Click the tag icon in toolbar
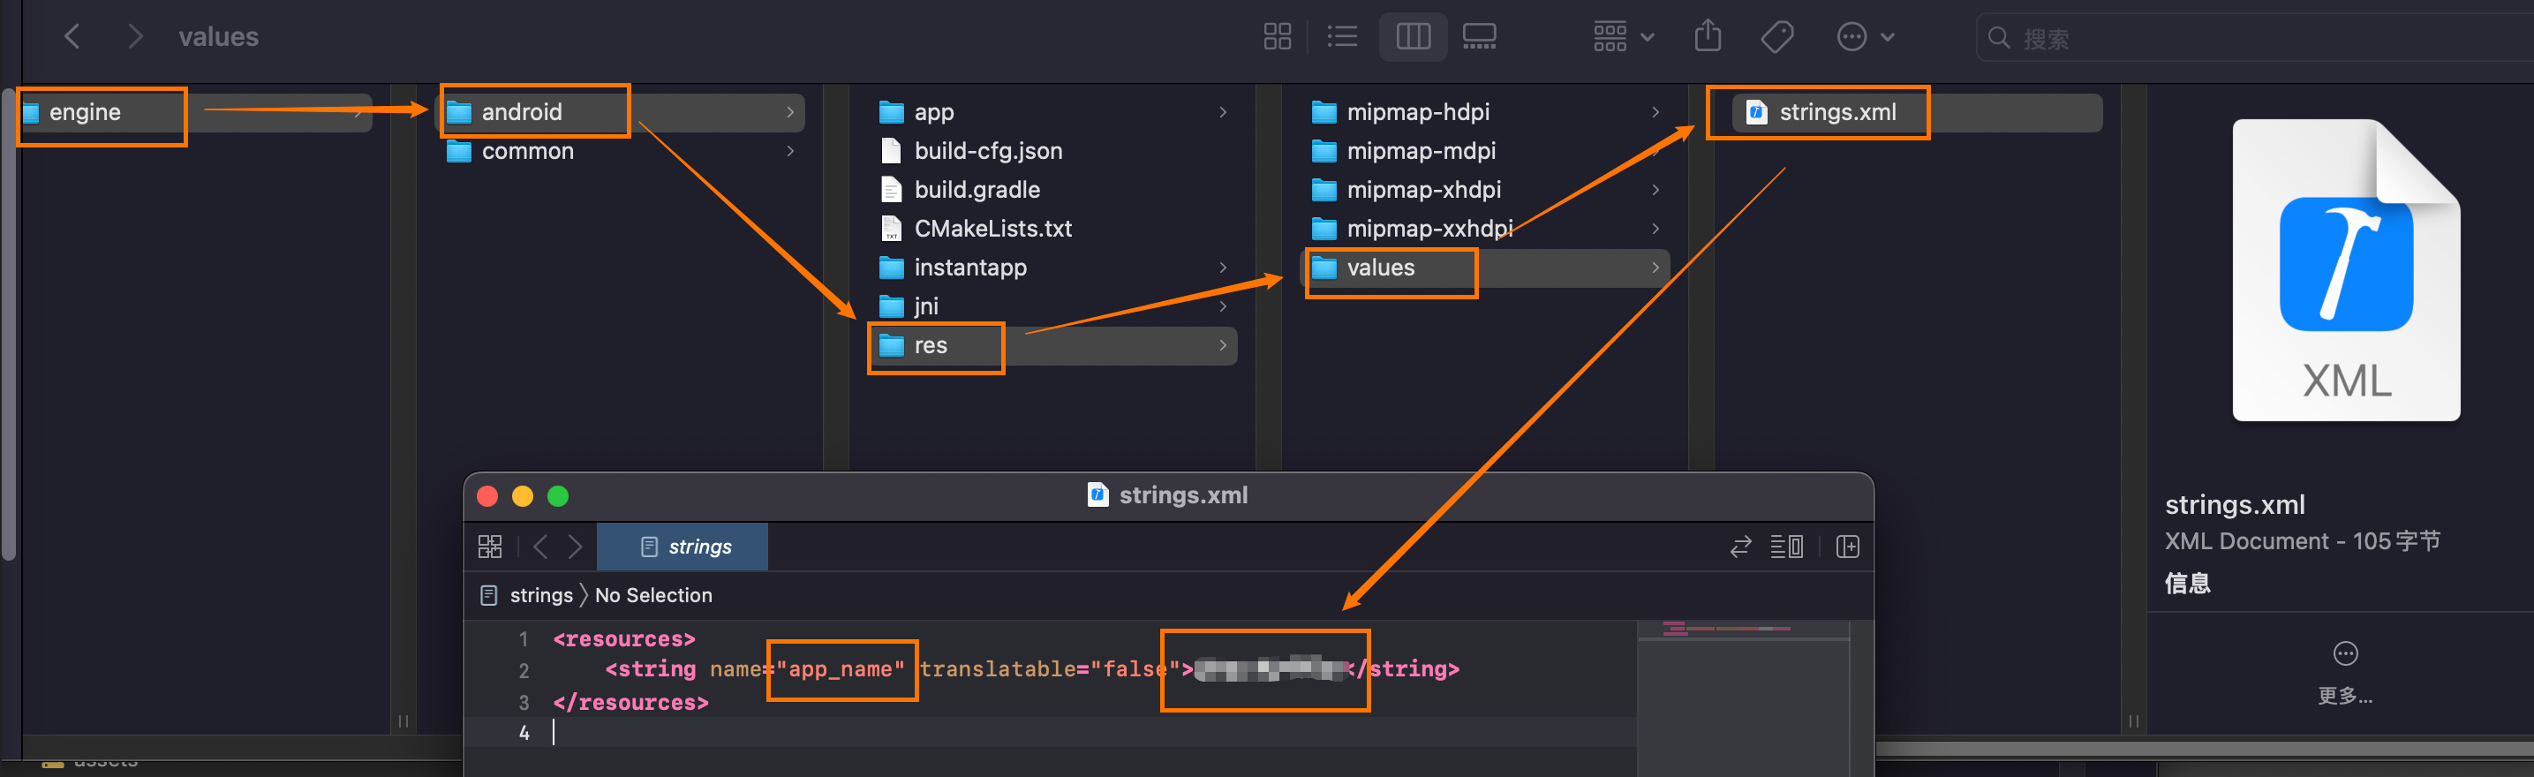The height and width of the screenshot is (777, 2534). 1776,37
